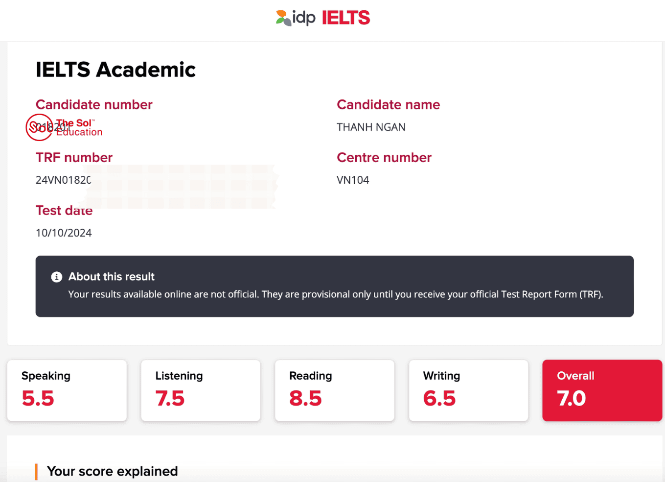Click the centre number VN104
Viewport: 665px width, 482px height.
353,180
